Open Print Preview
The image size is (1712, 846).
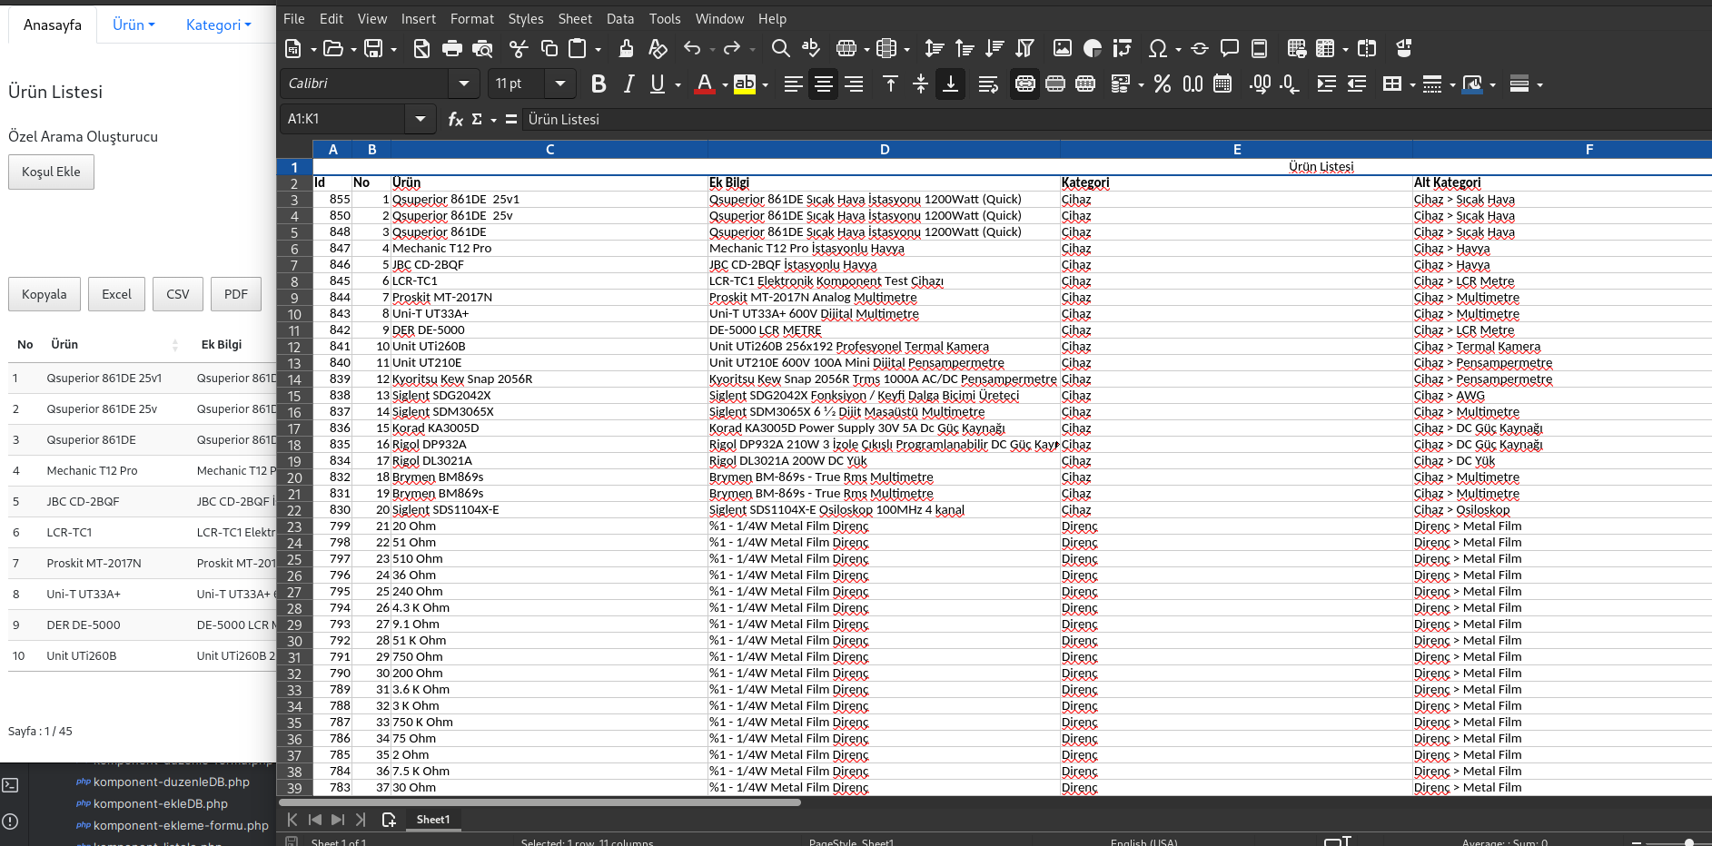(483, 49)
